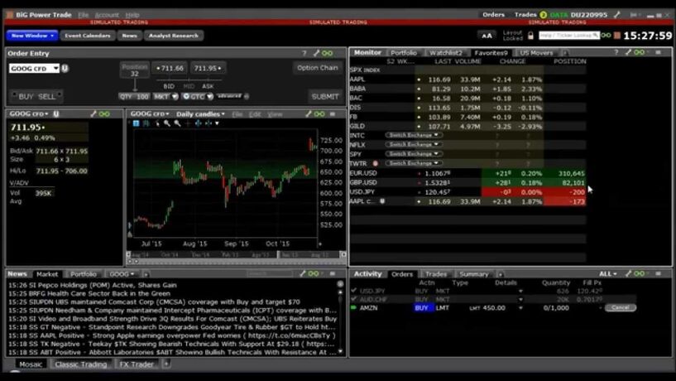
Task: Open Analyst Research
Action: [x=173, y=36]
